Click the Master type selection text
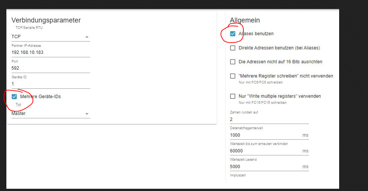Viewport: 368px width, 191px height. tap(18, 113)
